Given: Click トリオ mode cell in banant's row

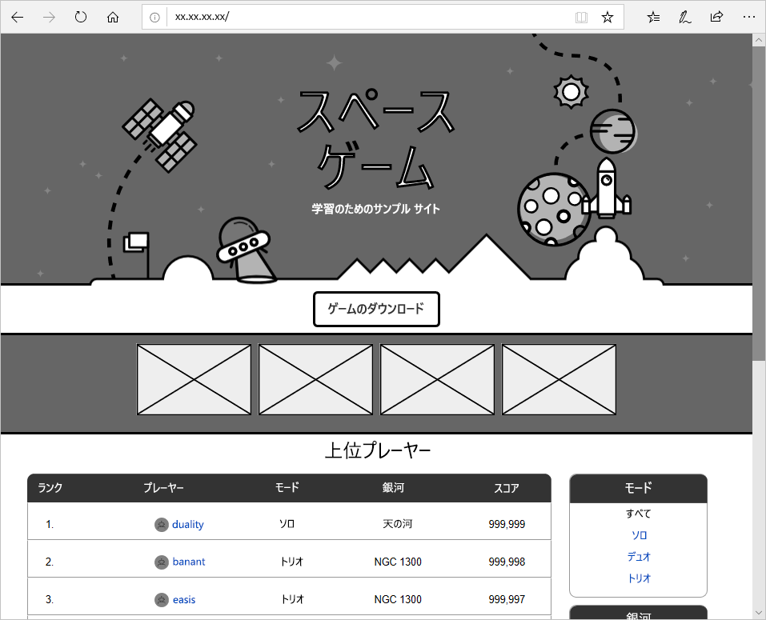Looking at the screenshot, I should tap(291, 562).
